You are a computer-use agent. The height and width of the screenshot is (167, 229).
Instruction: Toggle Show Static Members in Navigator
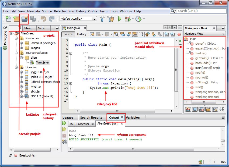(x=202, y=109)
